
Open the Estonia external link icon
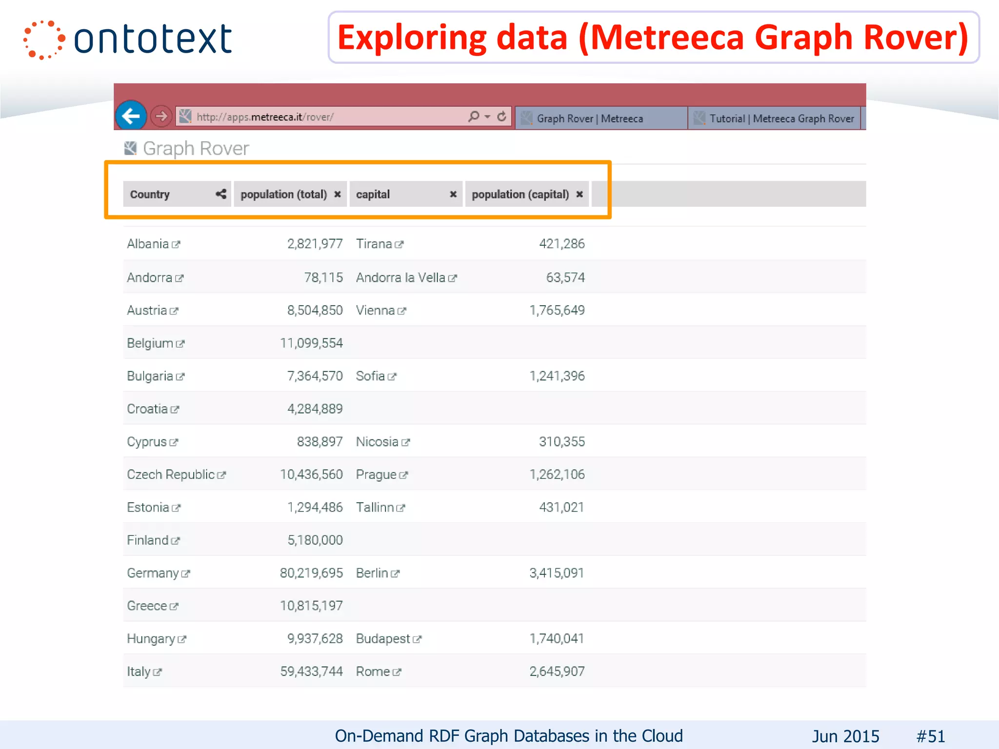click(x=177, y=508)
